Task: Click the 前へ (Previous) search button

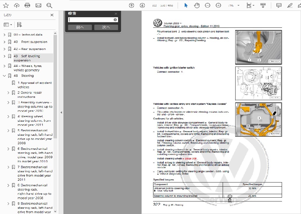Action: tap(80, 27)
